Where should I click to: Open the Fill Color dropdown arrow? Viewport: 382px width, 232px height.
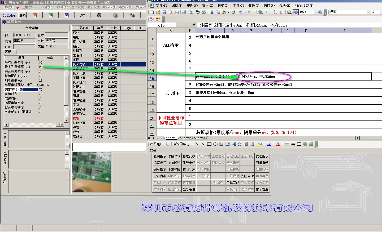(x=264, y=144)
